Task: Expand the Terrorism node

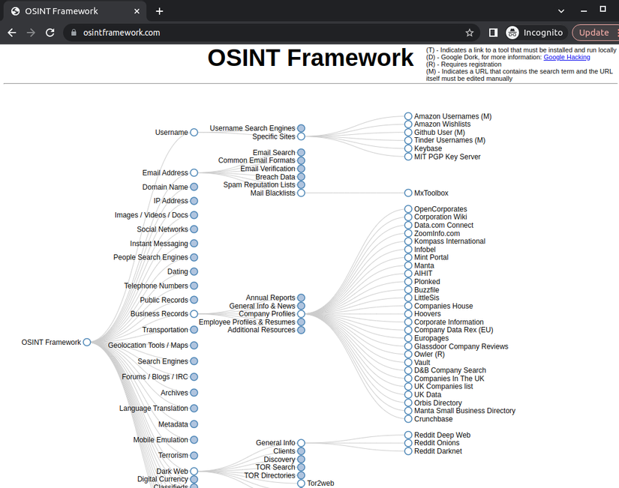Action: click(194, 455)
